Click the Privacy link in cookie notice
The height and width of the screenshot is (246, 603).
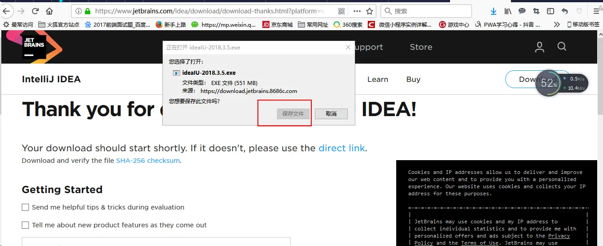coord(559,236)
